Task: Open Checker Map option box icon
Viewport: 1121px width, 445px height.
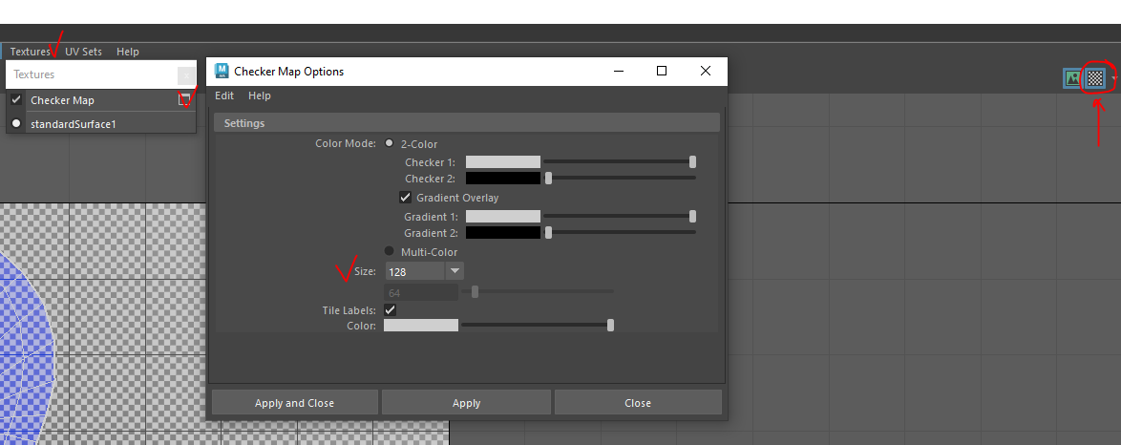Action: 184,99
